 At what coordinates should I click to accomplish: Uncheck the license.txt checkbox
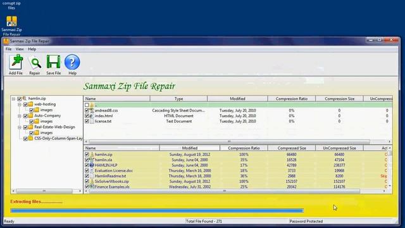tap(87, 121)
